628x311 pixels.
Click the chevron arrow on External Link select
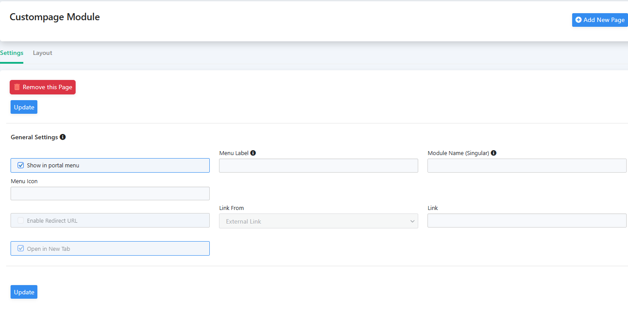[412, 221]
